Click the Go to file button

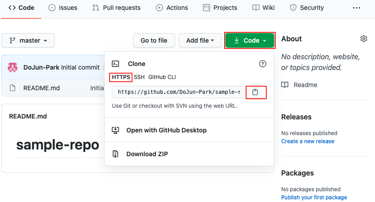coord(154,40)
